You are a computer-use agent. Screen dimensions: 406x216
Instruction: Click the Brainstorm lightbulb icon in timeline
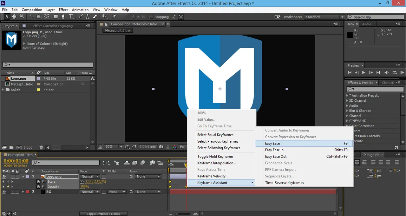point(152,163)
